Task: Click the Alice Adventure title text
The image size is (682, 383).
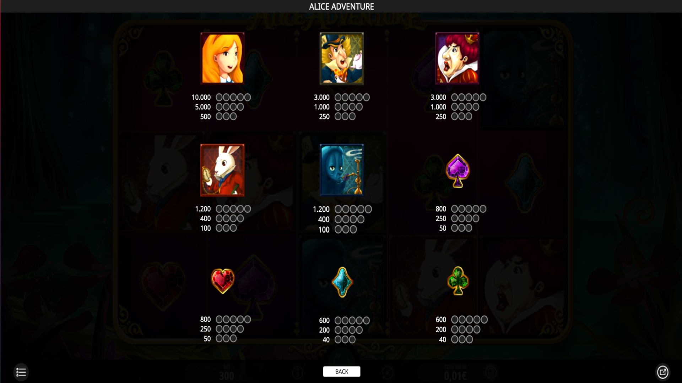Action: (341, 6)
